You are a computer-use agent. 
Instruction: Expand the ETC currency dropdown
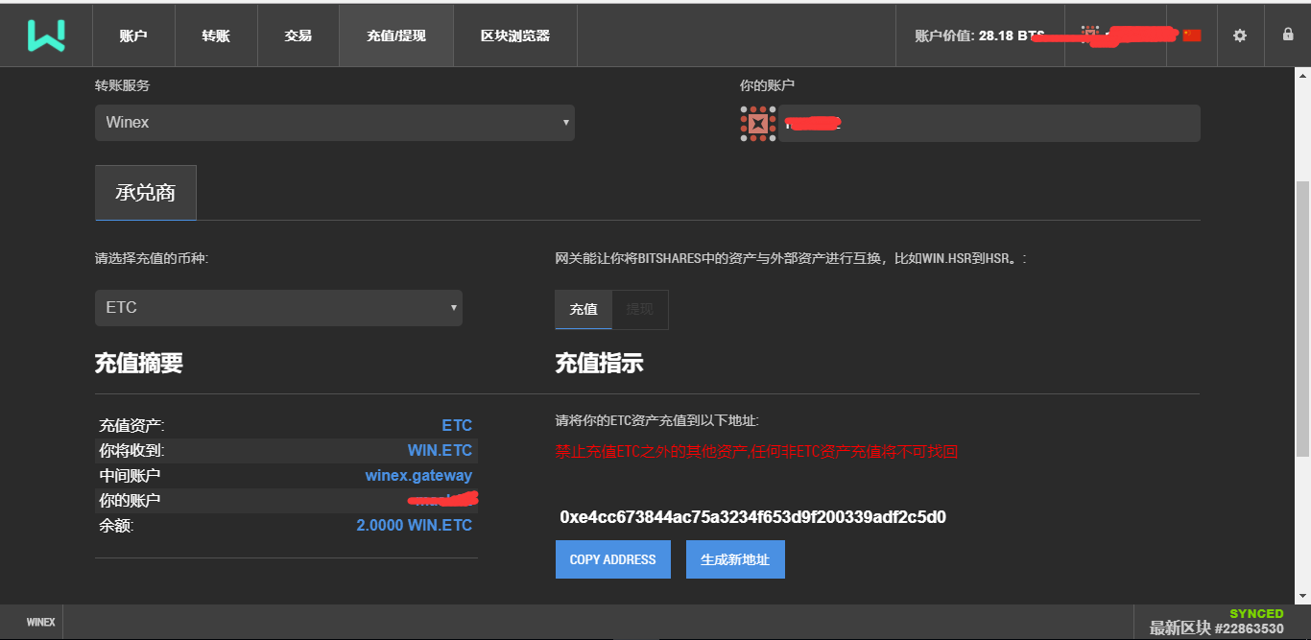pos(278,308)
